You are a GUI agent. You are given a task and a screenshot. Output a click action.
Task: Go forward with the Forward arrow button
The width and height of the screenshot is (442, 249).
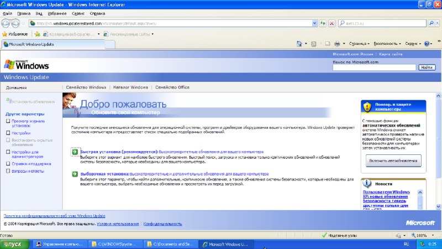pos(15,23)
